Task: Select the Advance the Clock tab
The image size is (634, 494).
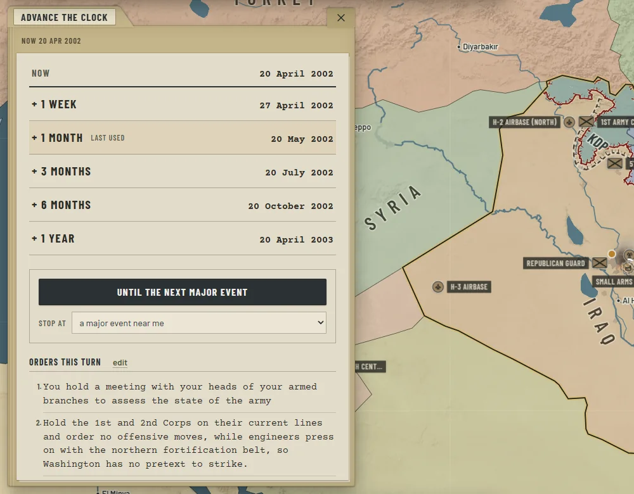Action: 64,17
